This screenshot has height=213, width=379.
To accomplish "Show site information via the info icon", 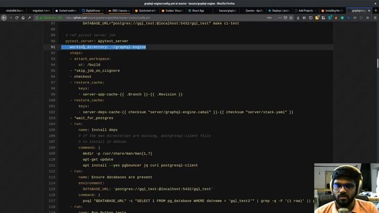I will coord(37,18).
